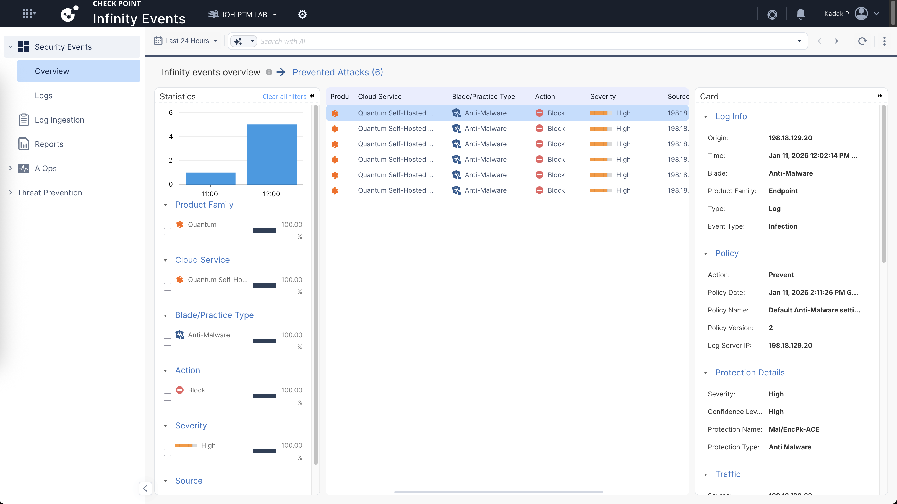The height and width of the screenshot is (504, 897).
Task: Click the Search with AI input field
Action: (x=522, y=41)
